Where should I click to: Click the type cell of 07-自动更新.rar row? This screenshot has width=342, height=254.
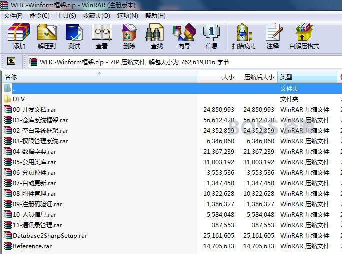[305, 183]
